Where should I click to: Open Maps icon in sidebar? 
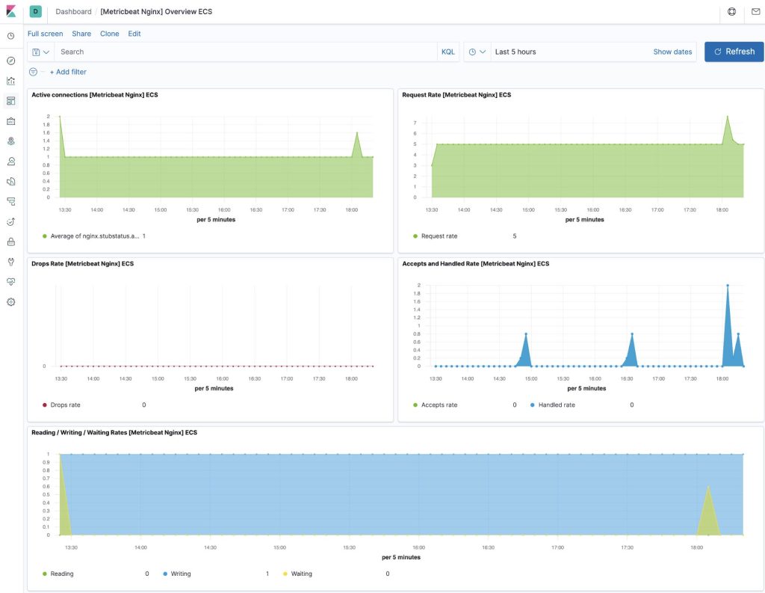(10, 141)
